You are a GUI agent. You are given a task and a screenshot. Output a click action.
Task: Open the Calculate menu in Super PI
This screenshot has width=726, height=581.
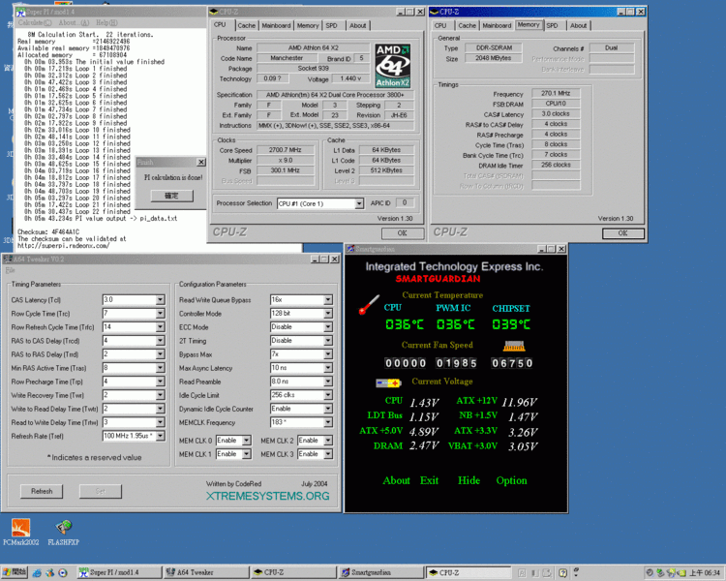35,22
